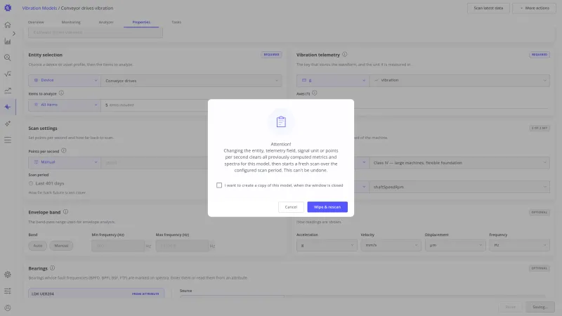Image resolution: width=562 pixels, height=316 pixels.
Task: Click info icon beside Axes
Action: coord(314,93)
